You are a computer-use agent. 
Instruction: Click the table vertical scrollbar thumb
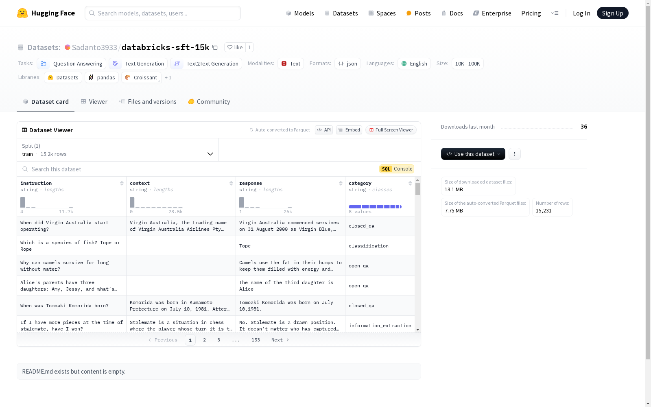coord(417,189)
